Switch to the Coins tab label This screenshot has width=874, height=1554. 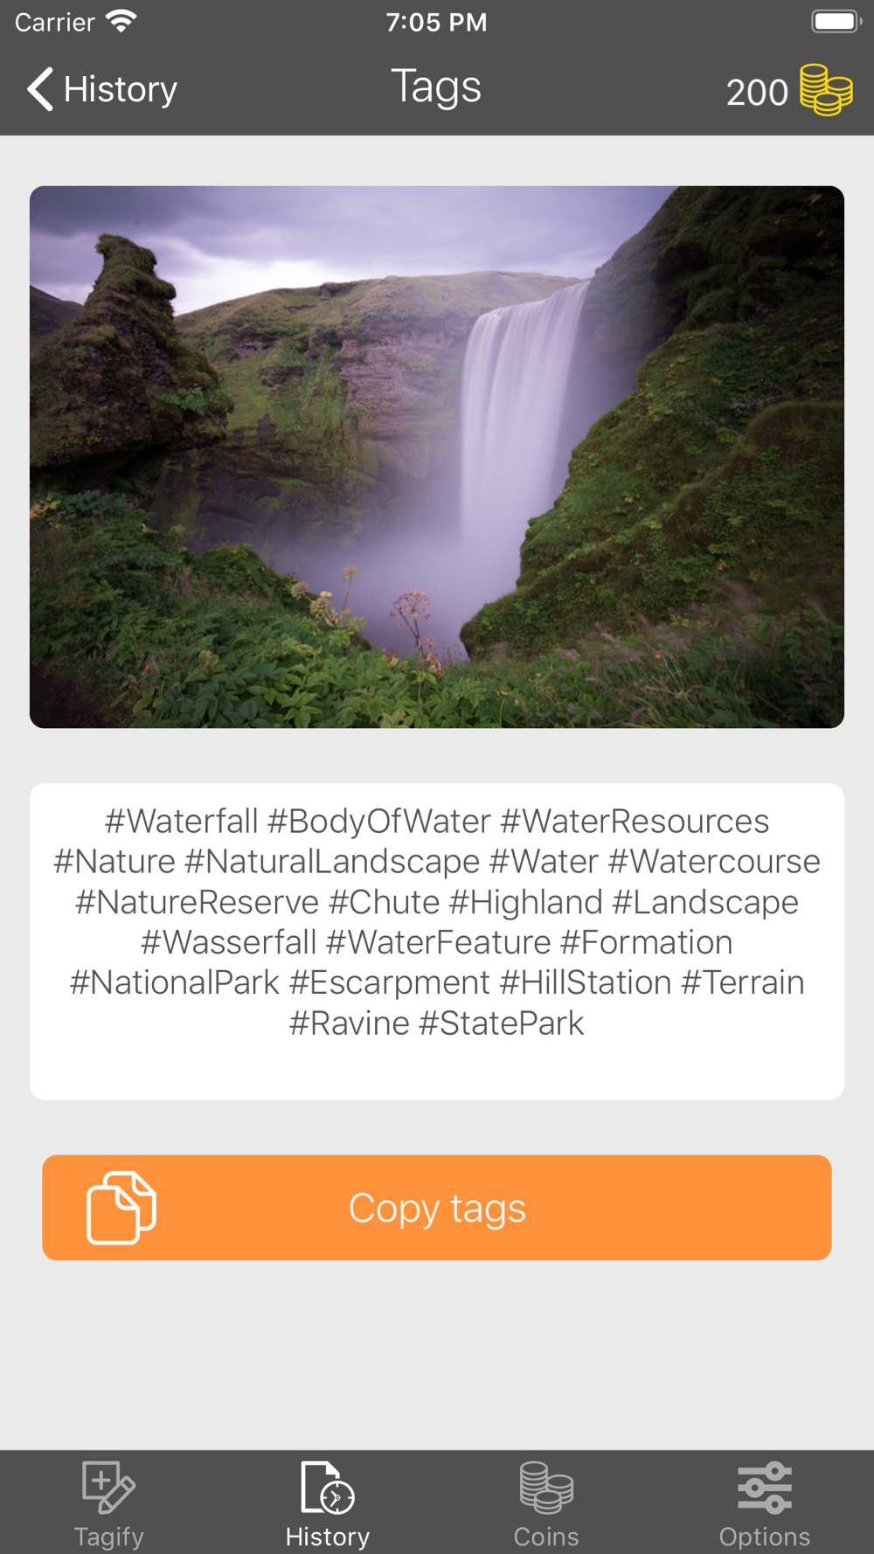click(x=546, y=1537)
